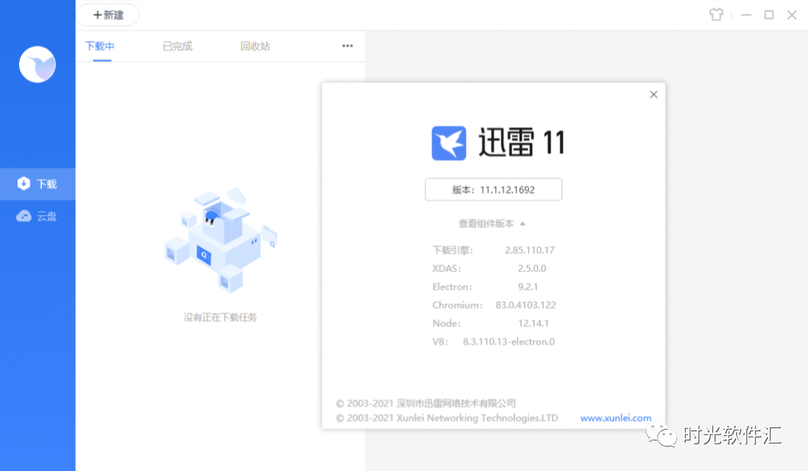This screenshot has height=471, width=808.
Task: Minimize the Xunlei main window
Action: coord(746,15)
